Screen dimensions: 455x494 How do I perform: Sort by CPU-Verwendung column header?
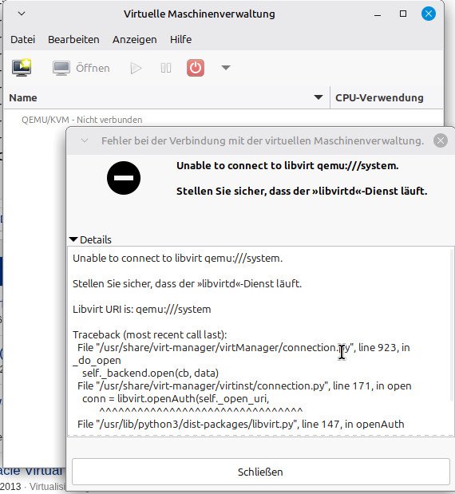point(386,97)
